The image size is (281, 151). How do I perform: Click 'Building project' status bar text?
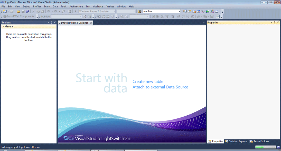20,147
